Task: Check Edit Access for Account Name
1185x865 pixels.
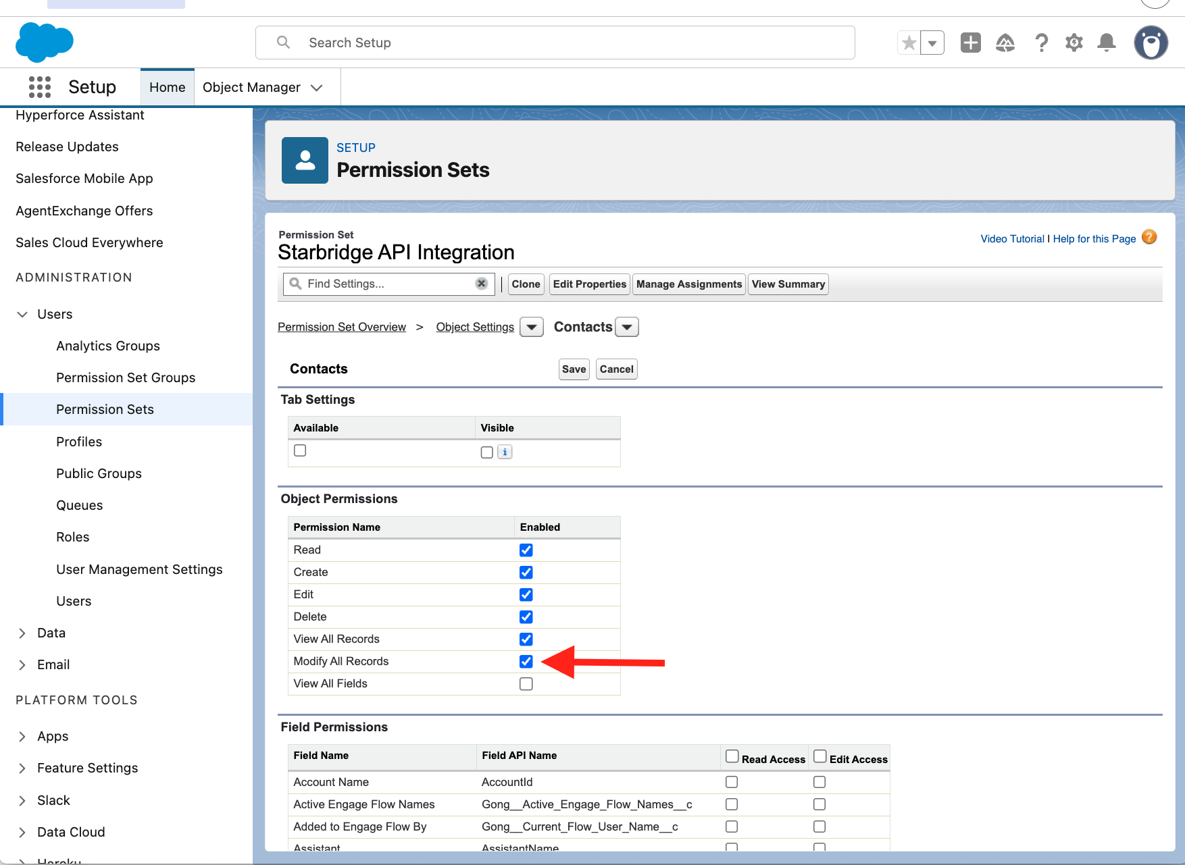Action: coord(820,782)
